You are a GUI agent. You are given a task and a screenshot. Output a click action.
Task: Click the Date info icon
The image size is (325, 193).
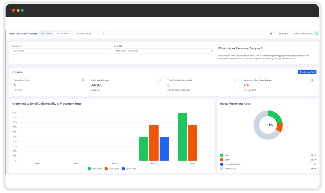120,46
